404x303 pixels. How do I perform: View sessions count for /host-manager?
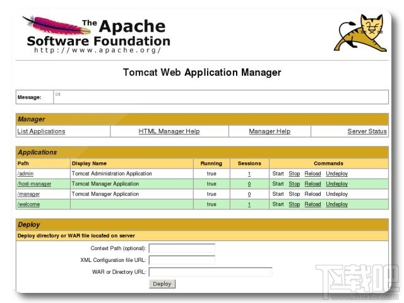pyautogui.click(x=249, y=184)
